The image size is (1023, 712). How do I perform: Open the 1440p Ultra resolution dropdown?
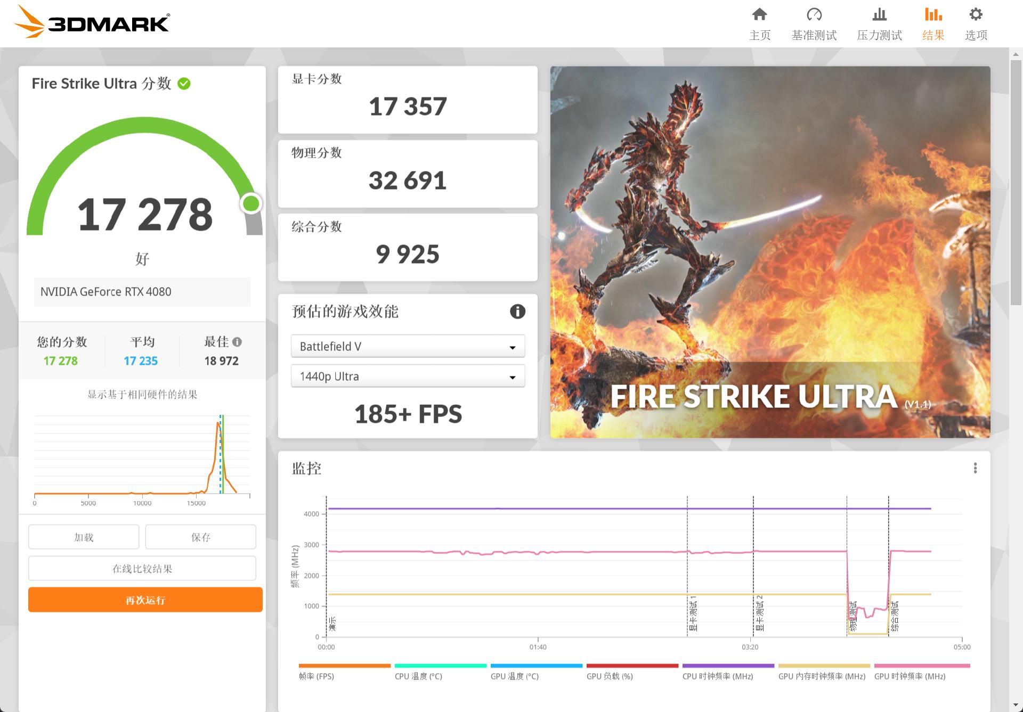407,375
